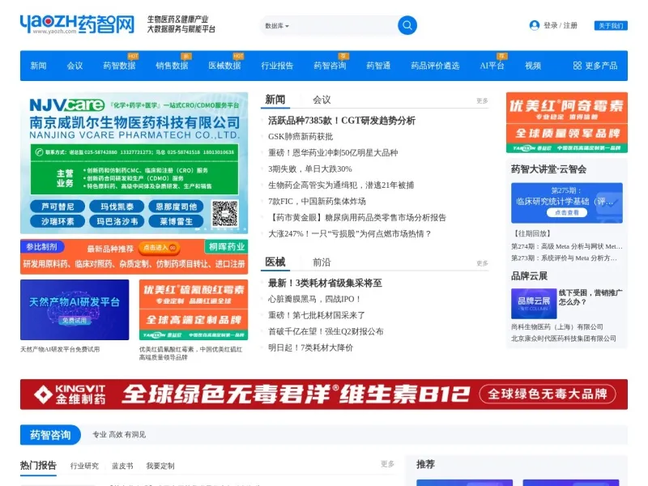Open the 药智数据 navigation item
This screenshot has height=486, width=648.
click(x=119, y=66)
